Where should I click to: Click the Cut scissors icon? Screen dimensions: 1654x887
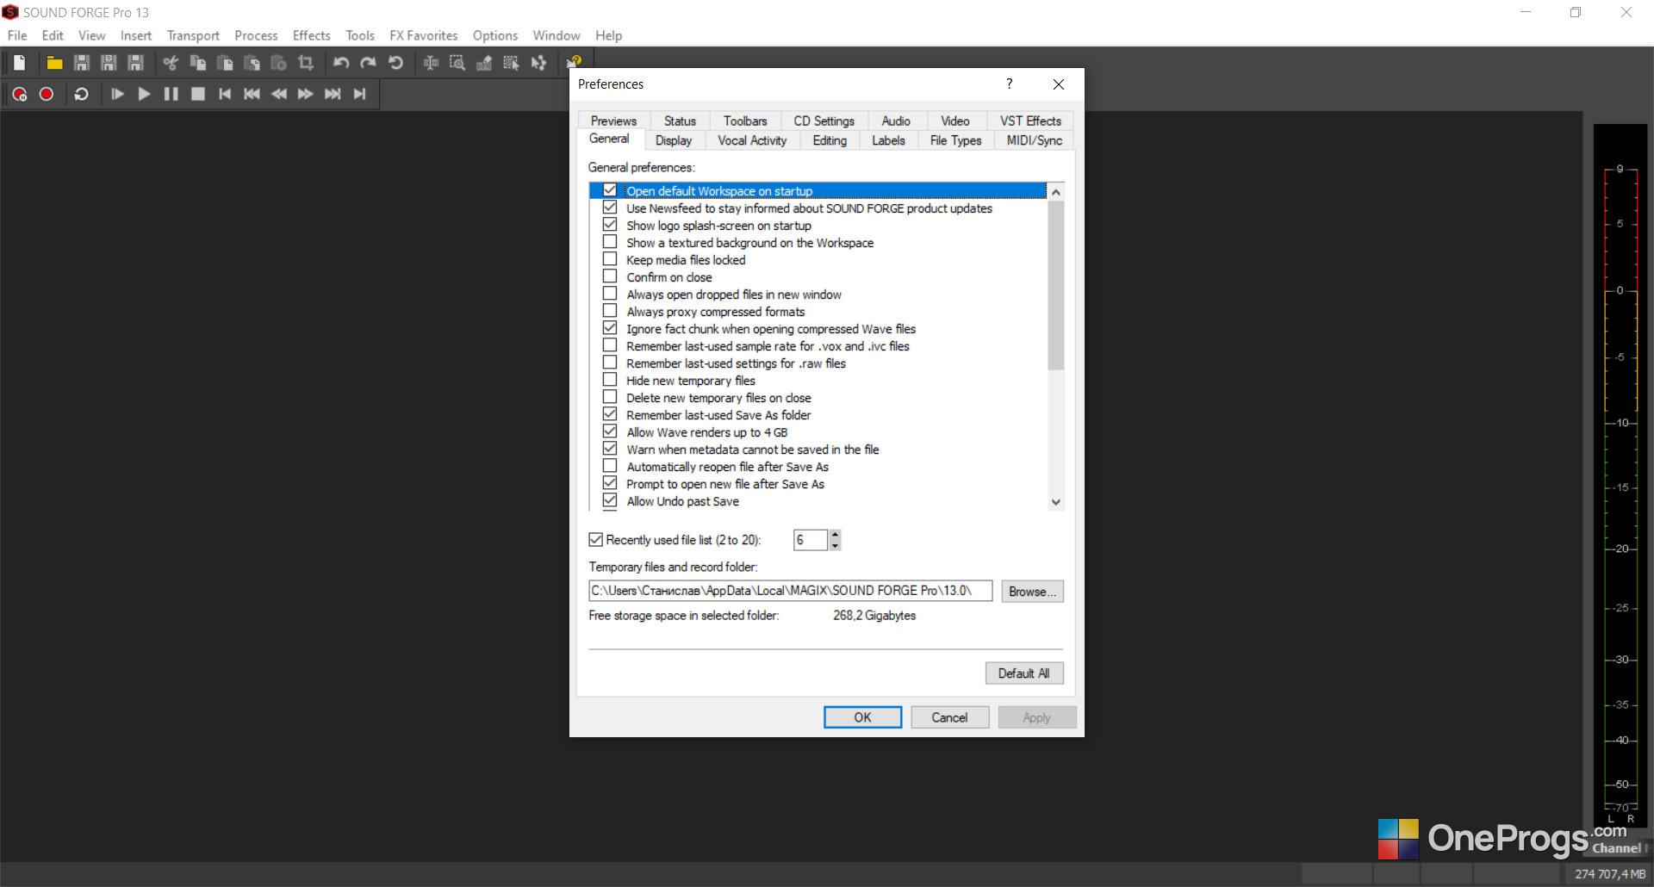[171, 63]
